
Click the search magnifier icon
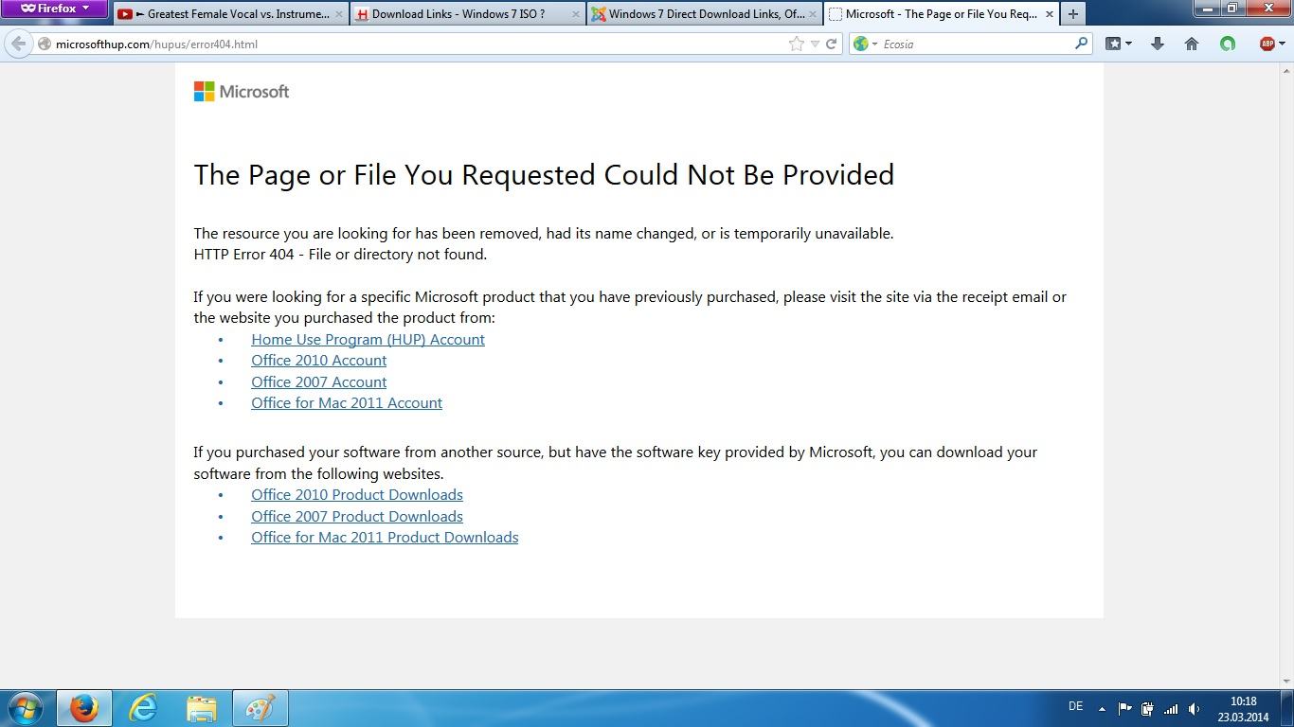(x=1081, y=44)
